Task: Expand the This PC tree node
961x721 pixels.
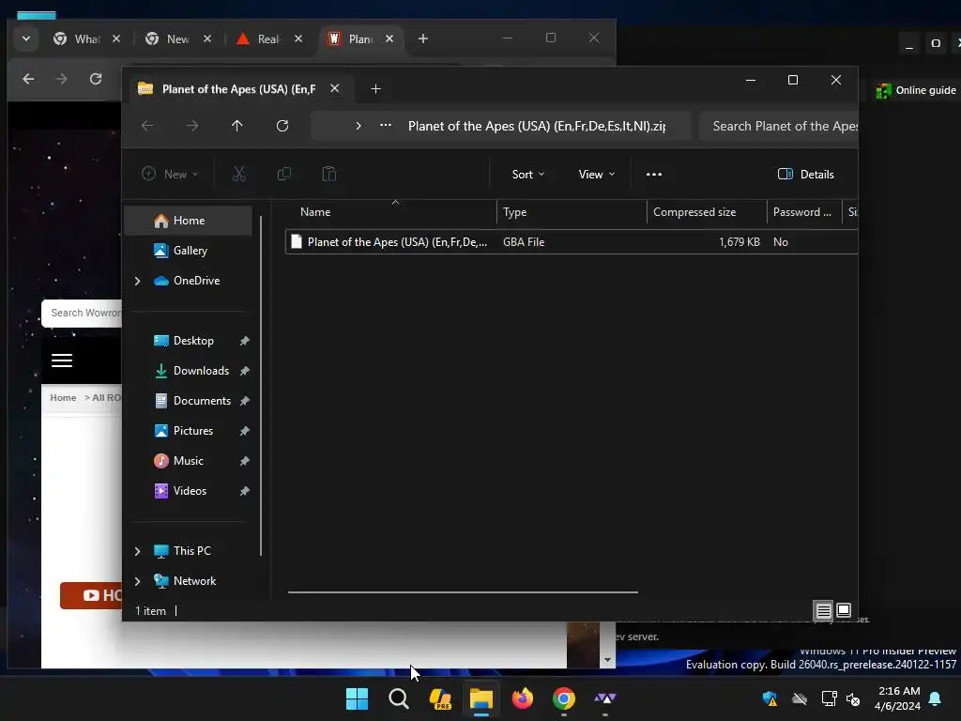Action: click(137, 551)
